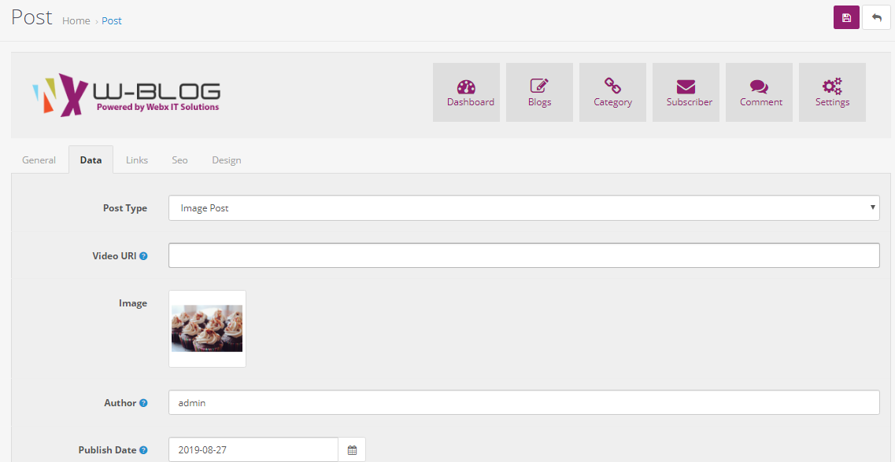The image size is (895, 462).
Task: Show help tooltip for Publish Date
Action: coord(144,450)
